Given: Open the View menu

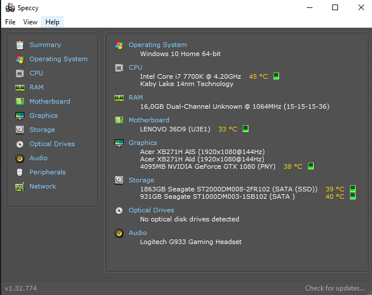Looking at the screenshot, I should [30, 22].
